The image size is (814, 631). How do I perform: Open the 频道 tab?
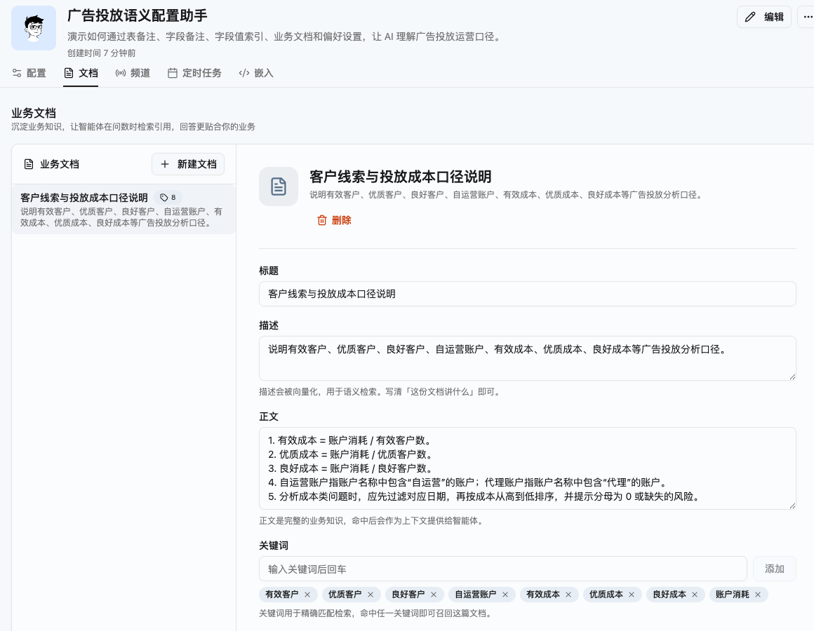click(x=133, y=73)
